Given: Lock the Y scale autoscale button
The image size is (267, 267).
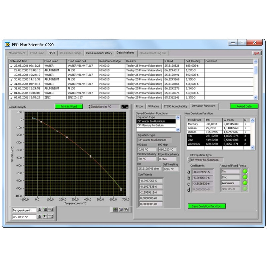Looking at the screenshot, I should pos(39,216).
